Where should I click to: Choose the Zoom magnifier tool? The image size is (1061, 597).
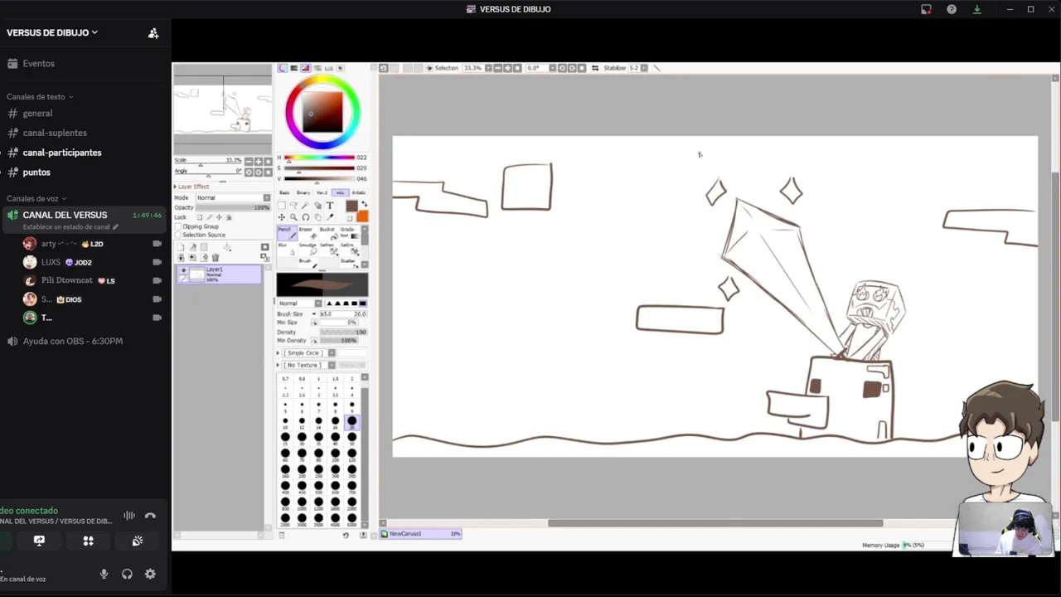click(x=293, y=217)
